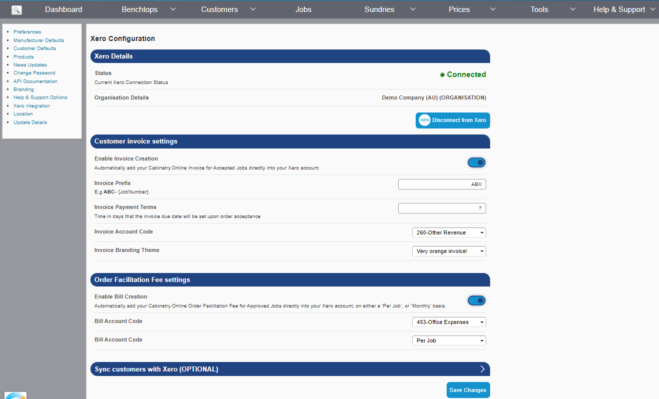Viewport: 659px width, 399px height.
Task: Click Demo Company (AU) organisation text
Action: pyautogui.click(x=434, y=98)
